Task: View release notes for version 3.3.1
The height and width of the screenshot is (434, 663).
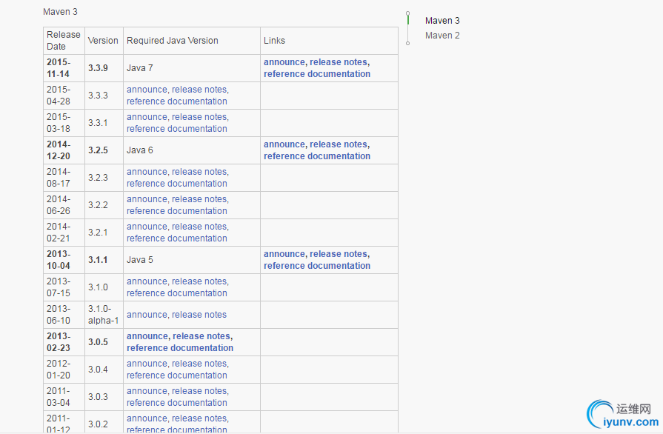Action: coord(199,117)
